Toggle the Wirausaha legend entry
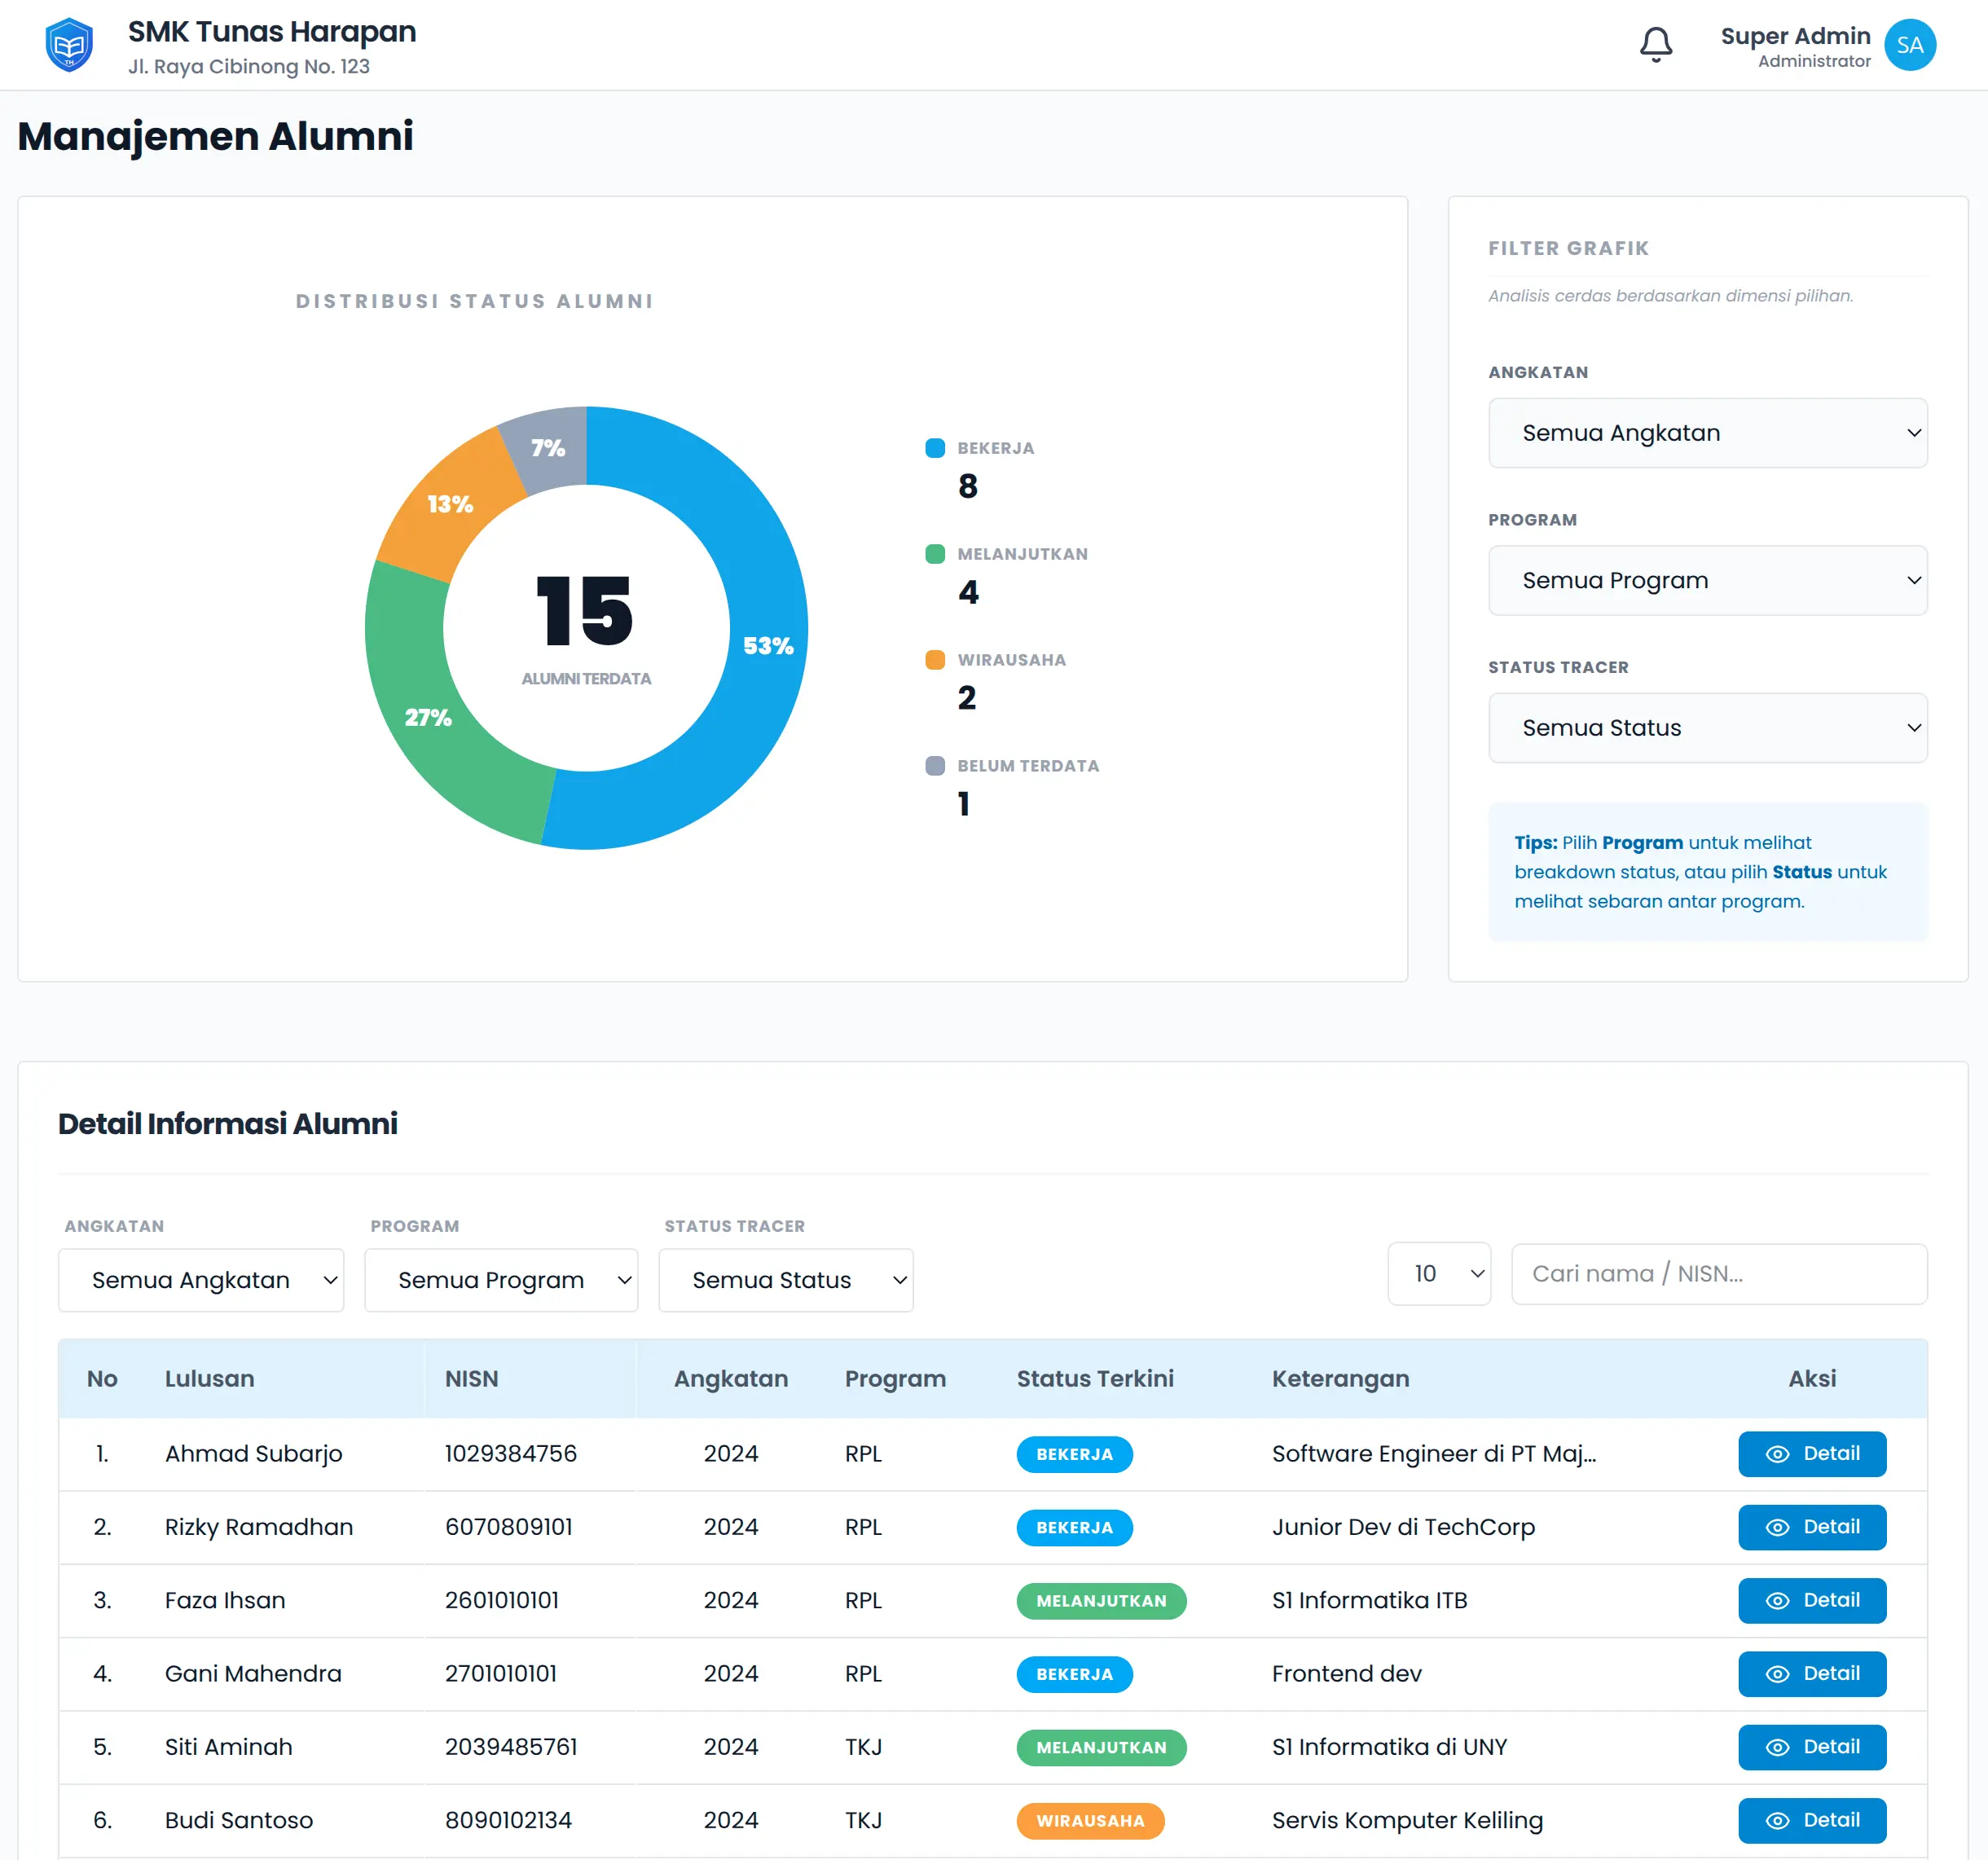Viewport: 1988px width, 1860px height. point(1010,660)
